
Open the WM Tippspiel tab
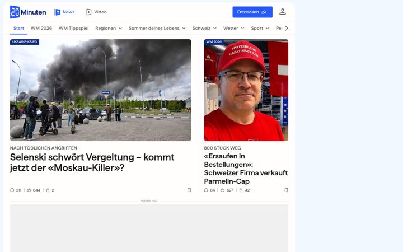pyautogui.click(x=73, y=29)
